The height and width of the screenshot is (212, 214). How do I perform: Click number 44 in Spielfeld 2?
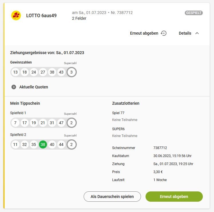click(x=61, y=144)
